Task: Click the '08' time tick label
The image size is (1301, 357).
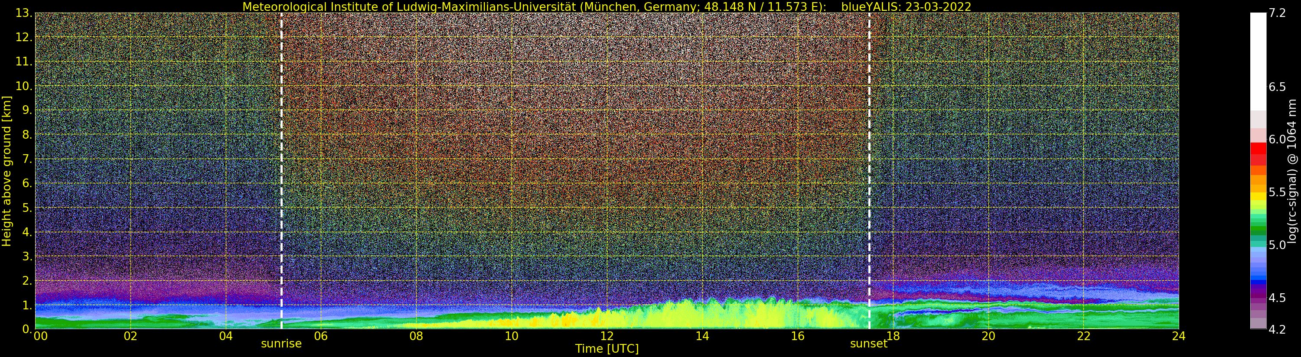Action: click(x=416, y=336)
